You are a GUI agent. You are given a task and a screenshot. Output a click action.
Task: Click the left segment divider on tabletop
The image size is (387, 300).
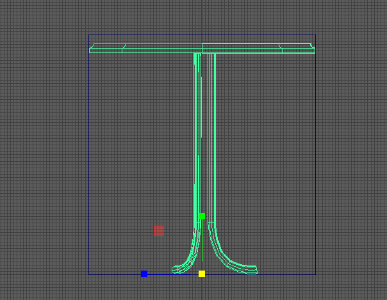[123, 48]
